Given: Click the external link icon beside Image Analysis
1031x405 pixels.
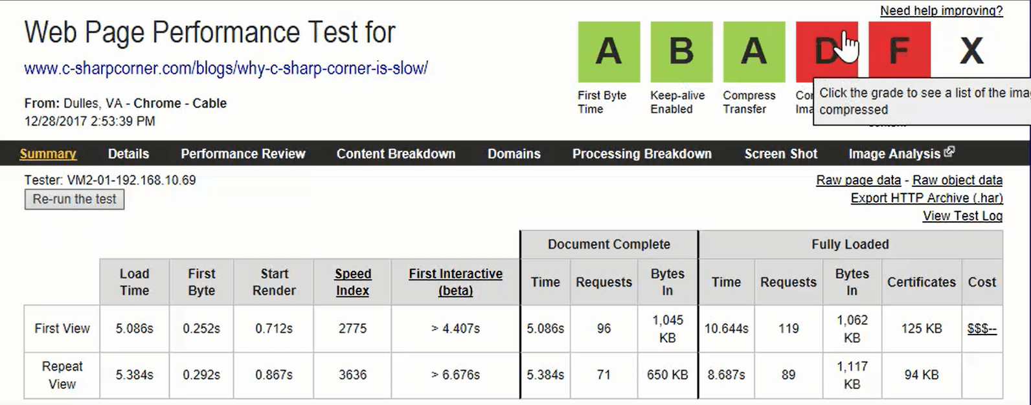Looking at the screenshot, I should [949, 150].
